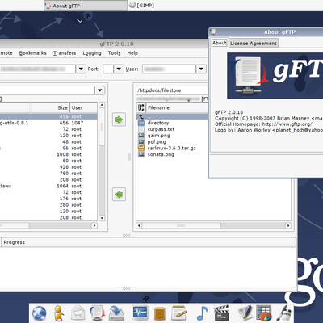Select the local row sized 176
Image resolution: width=323 pixels, height=323 pixels.
48,199
